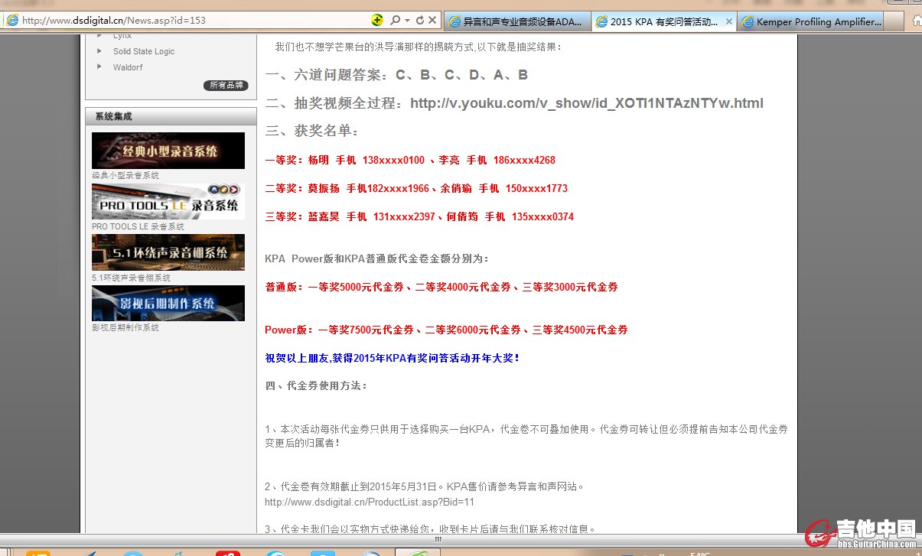Screen dimensions: 922x556
Task: Open the Solid State Logic brand link
Action: click(144, 51)
